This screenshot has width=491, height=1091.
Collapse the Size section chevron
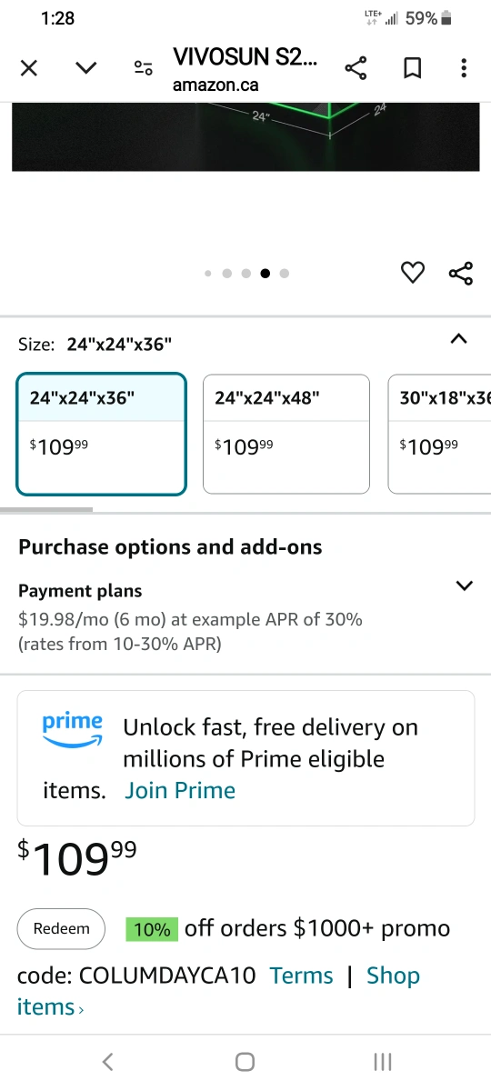459,339
